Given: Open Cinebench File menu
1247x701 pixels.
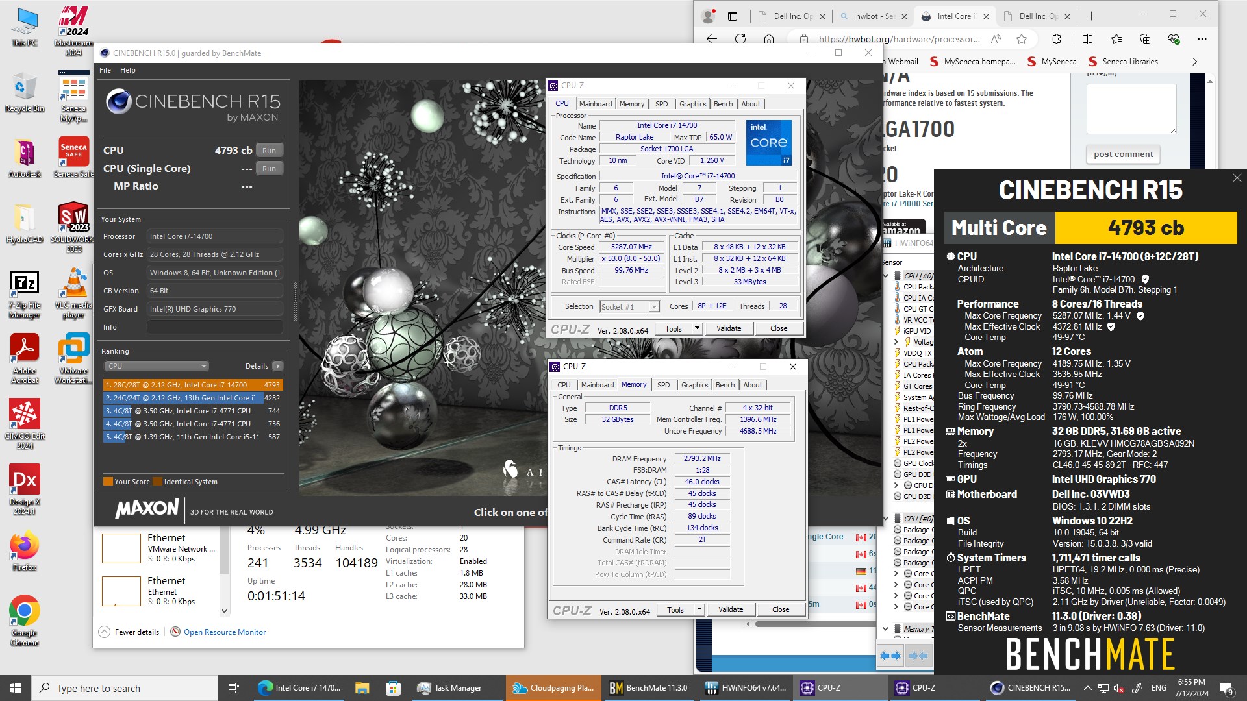Looking at the screenshot, I should pyautogui.click(x=105, y=70).
